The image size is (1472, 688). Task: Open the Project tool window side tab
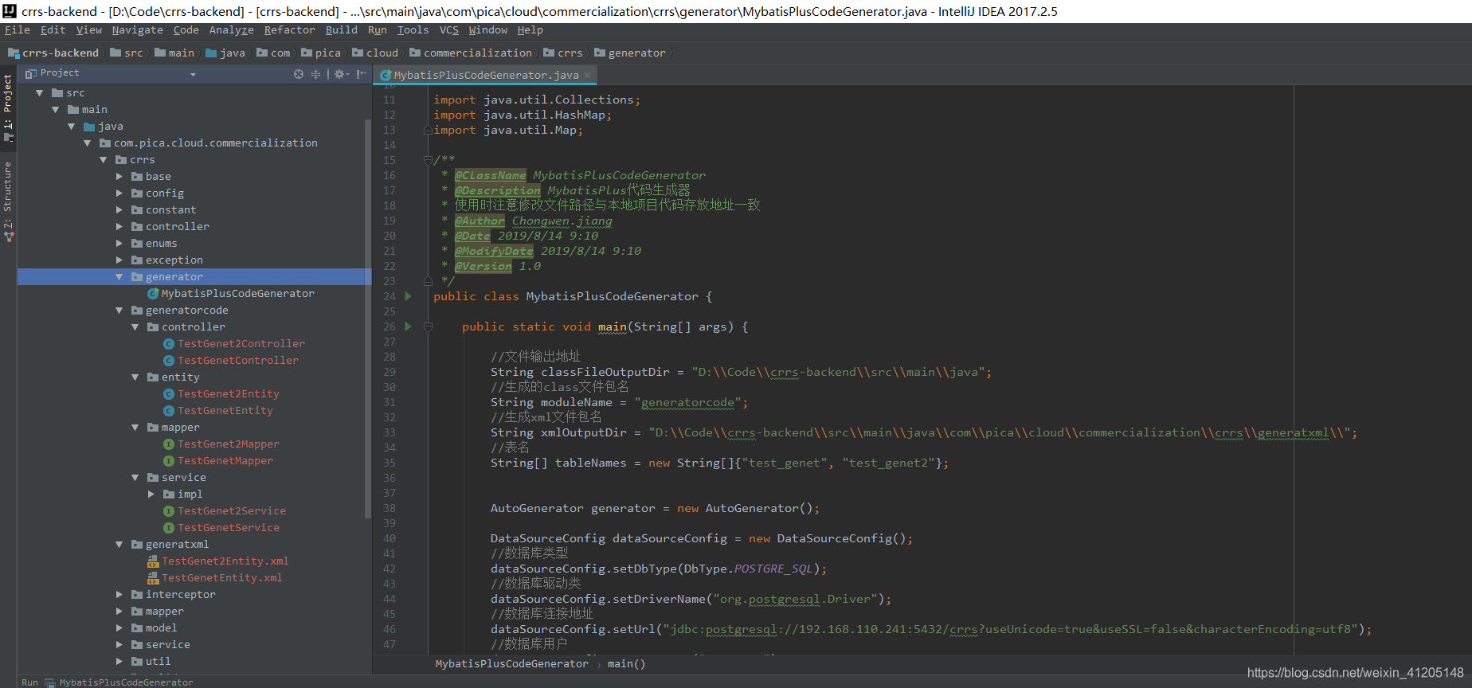8,108
